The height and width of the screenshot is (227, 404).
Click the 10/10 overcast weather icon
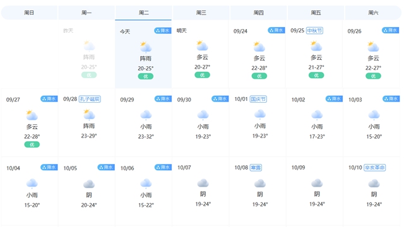pyautogui.click(x=374, y=183)
